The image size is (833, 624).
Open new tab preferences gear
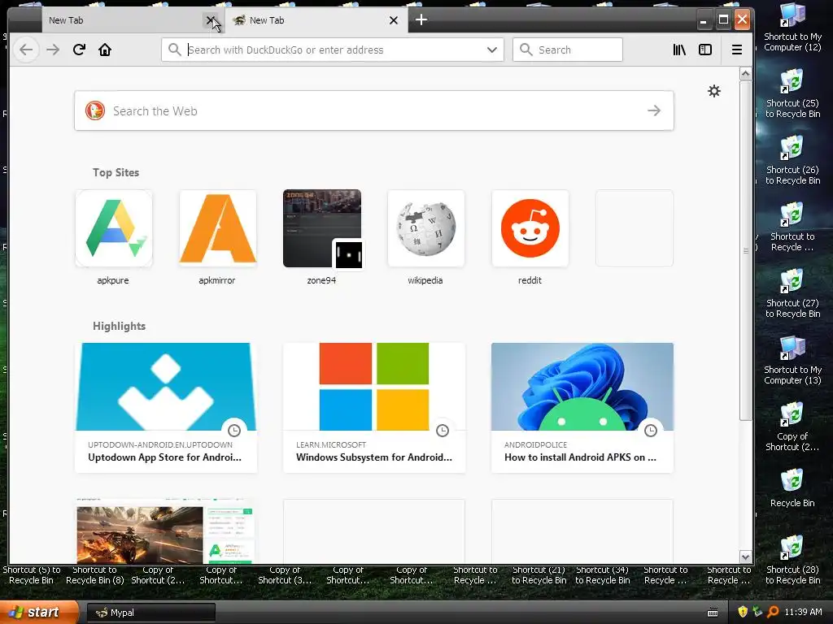(714, 91)
